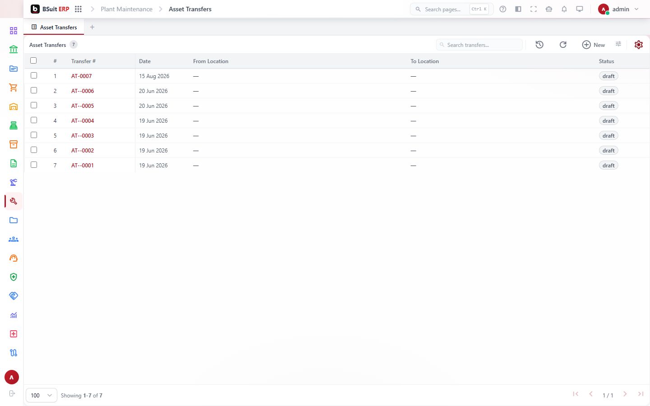
Task: Open the filter sliders icon beside New
Action: pos(618,44)
